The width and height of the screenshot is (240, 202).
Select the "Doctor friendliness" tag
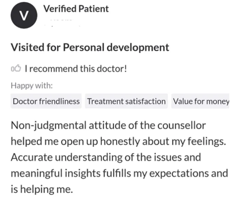46,101
